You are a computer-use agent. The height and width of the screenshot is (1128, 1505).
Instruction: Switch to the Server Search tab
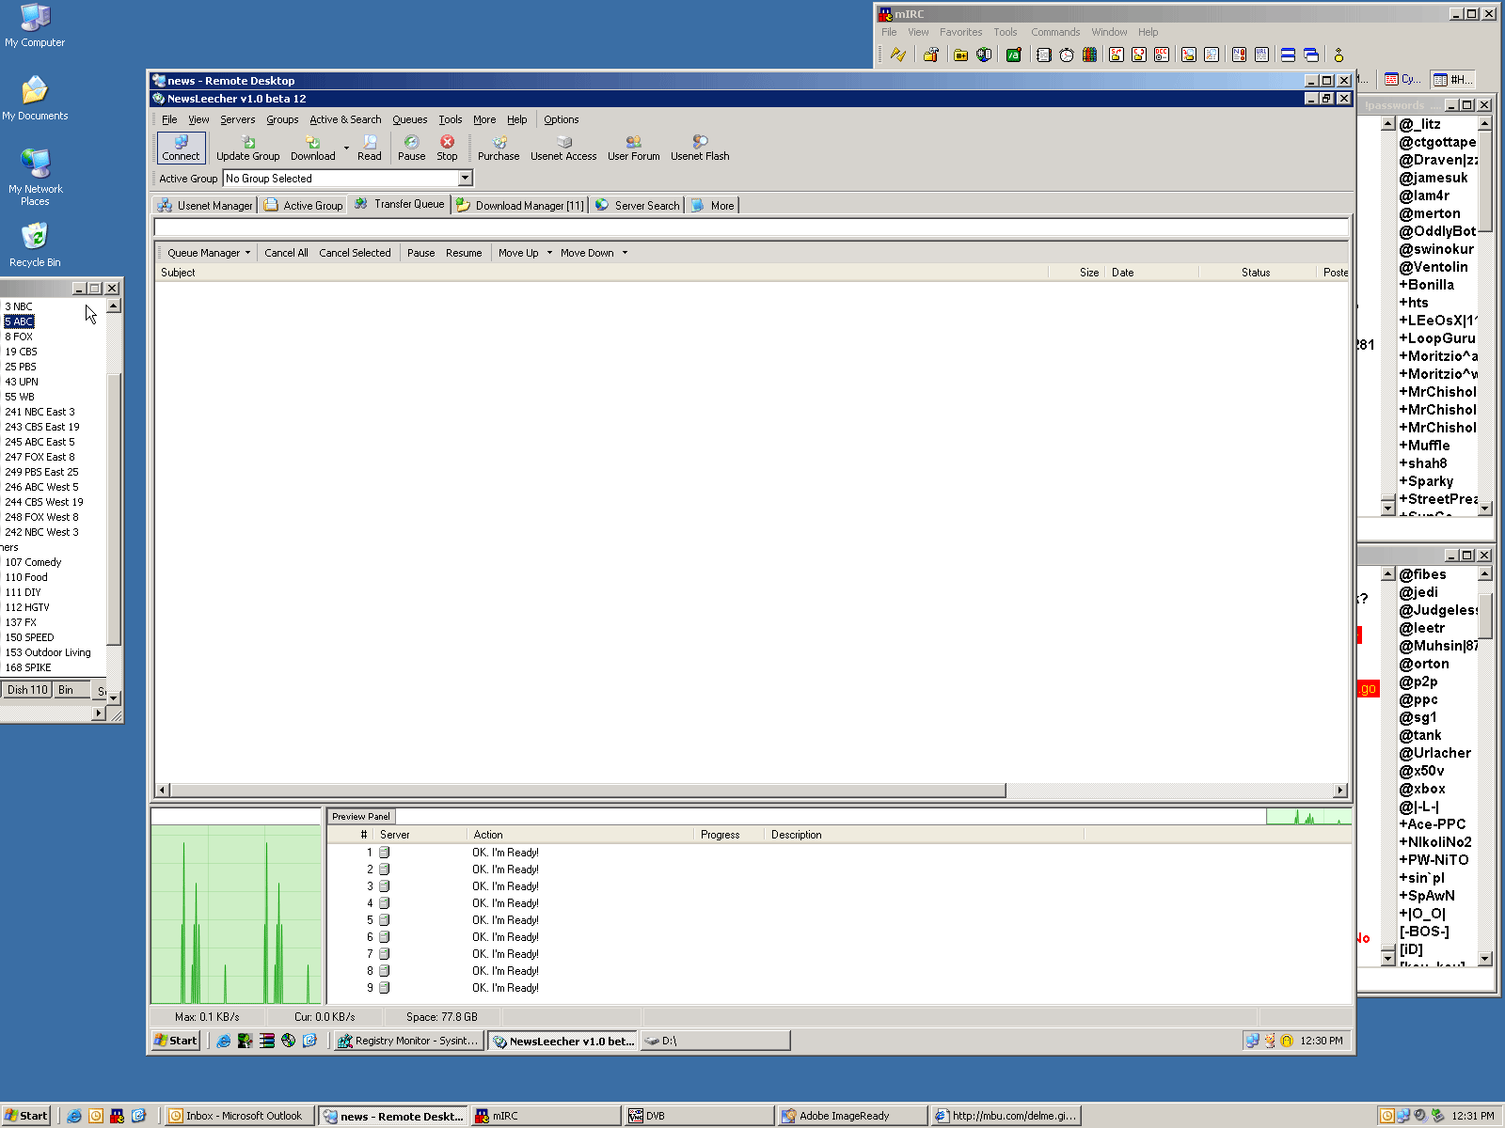638,206
